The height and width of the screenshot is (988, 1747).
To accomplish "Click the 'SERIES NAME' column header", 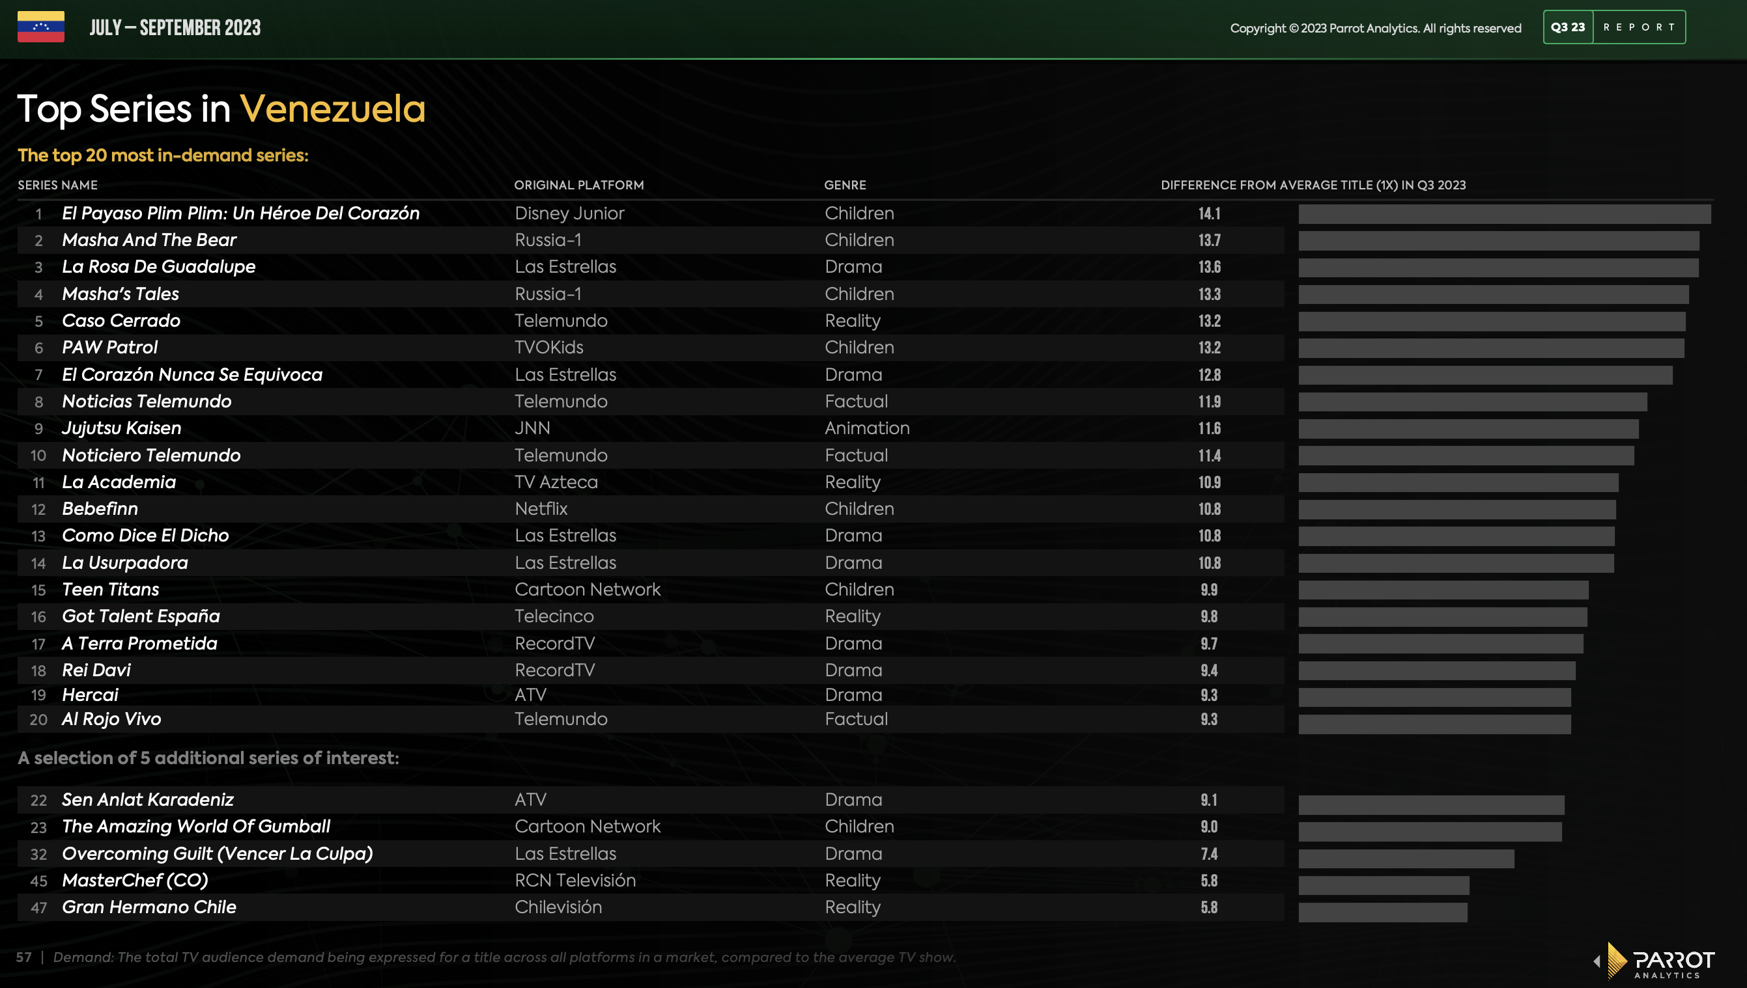I will [58, 185].
